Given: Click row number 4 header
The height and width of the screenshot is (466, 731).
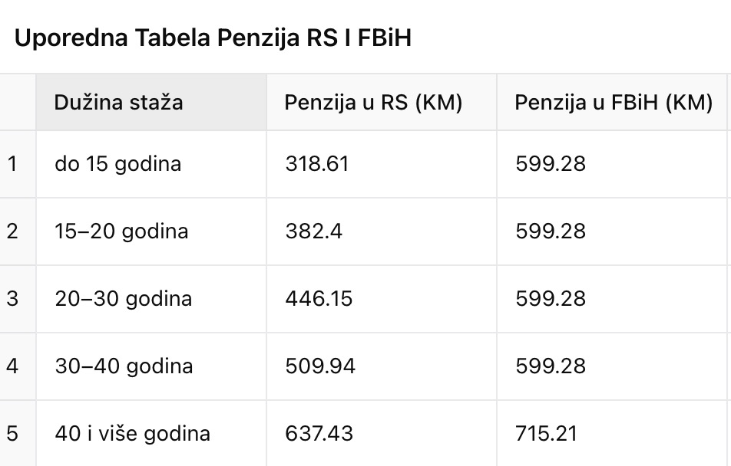Looking at the screenshot, I should click(12, 366).
